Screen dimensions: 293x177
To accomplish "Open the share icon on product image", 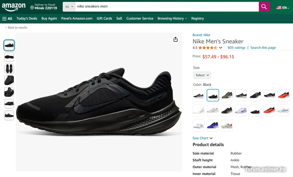I will coord(175,40).
